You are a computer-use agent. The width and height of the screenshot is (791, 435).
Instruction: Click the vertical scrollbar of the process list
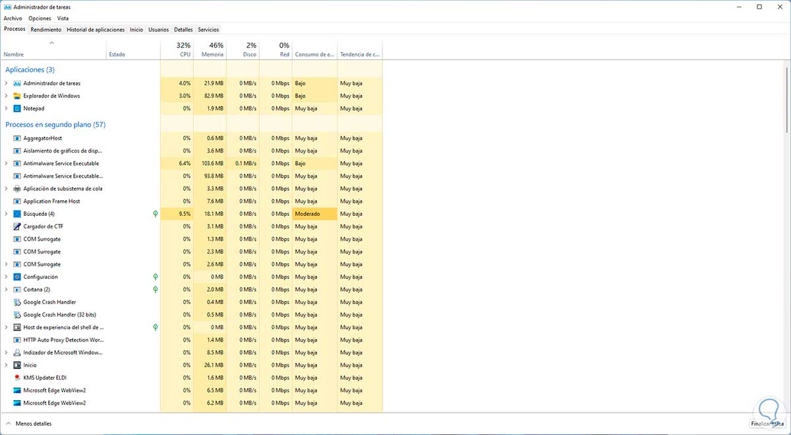(786, 99)
